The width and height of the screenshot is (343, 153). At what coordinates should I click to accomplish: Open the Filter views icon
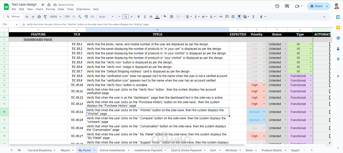[x=246, y=17]
